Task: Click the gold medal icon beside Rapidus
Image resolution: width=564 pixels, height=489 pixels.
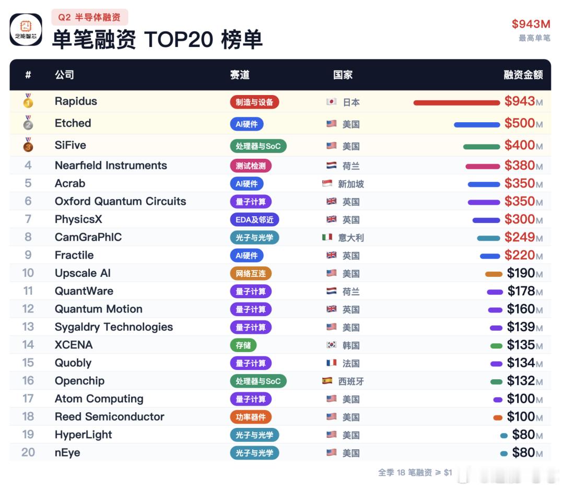Action: pos(28,101)
